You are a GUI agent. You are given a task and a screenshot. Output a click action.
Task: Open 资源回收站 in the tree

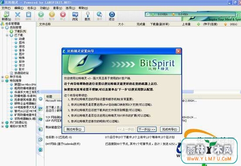point(21,73)
